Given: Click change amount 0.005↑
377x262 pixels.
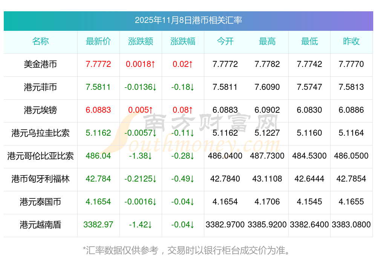Looking at the screenshot, I should (x=141, y=110).
